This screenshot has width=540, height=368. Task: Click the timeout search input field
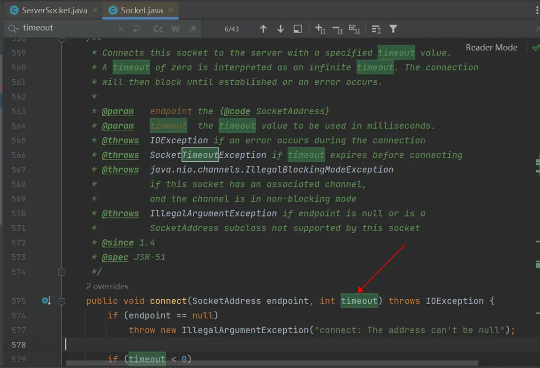[x=69, y=28]
